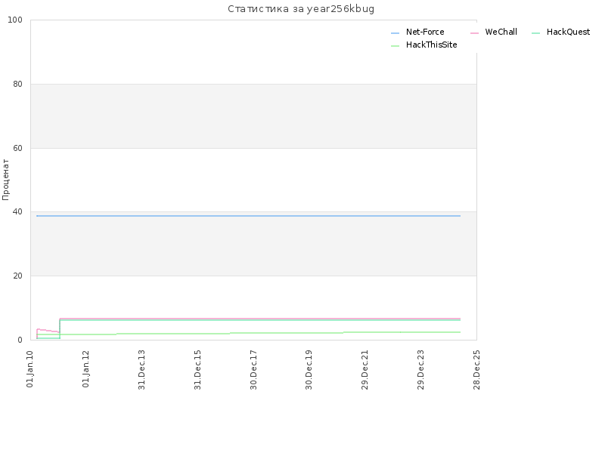Viewport: 605px width, 453px height.
Task: Click the y-axis value 0
Action: click(x=20, y=341)
